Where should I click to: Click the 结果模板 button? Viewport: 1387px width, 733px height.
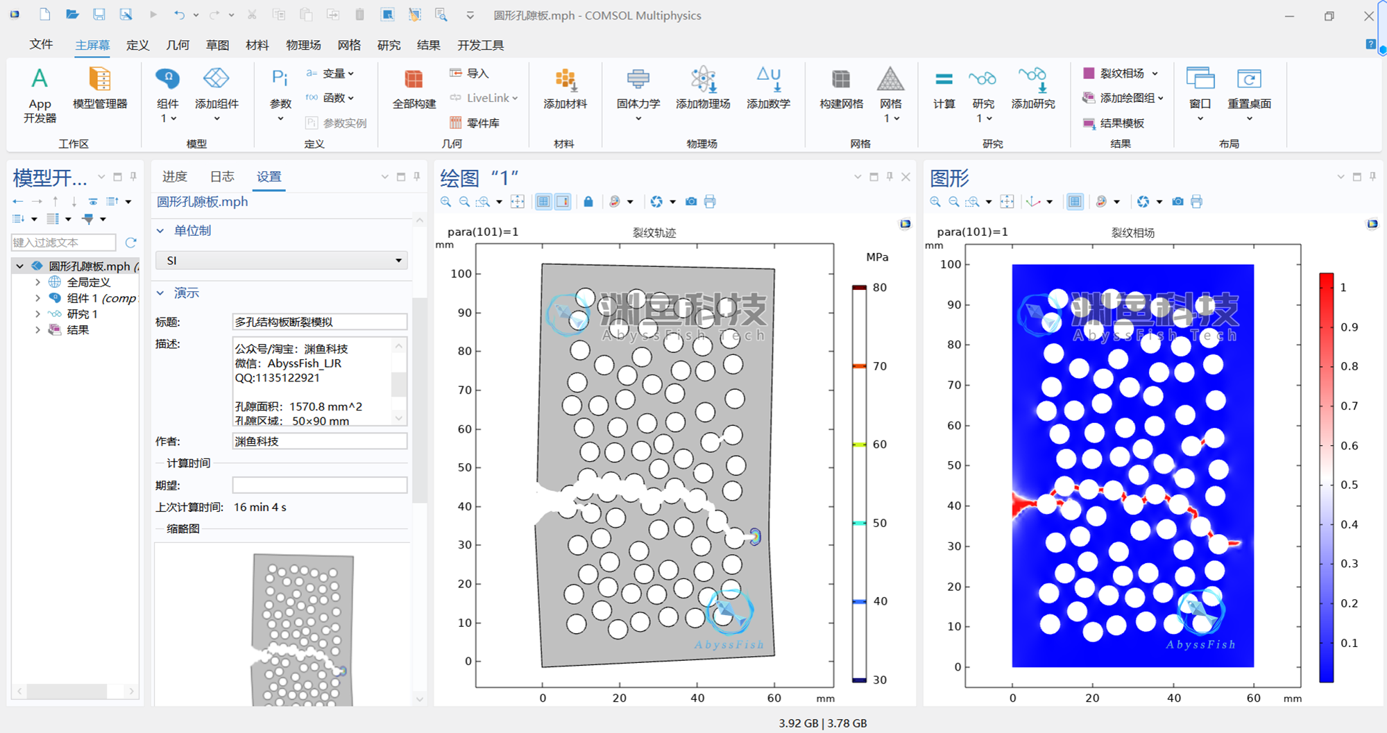click(x=1114, y=123)
